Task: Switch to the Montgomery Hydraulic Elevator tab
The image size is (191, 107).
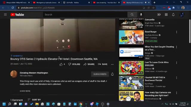Action: (47, 3)
